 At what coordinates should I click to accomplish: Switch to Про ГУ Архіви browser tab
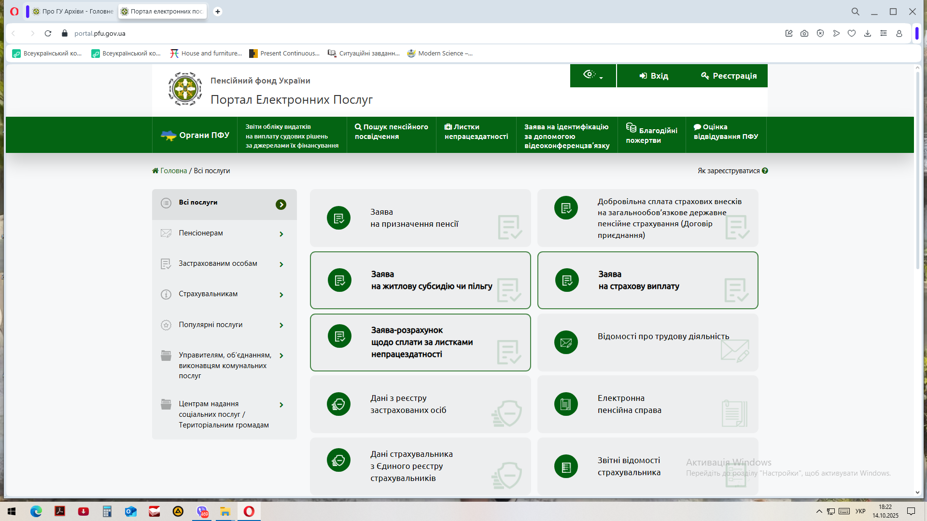73,11
